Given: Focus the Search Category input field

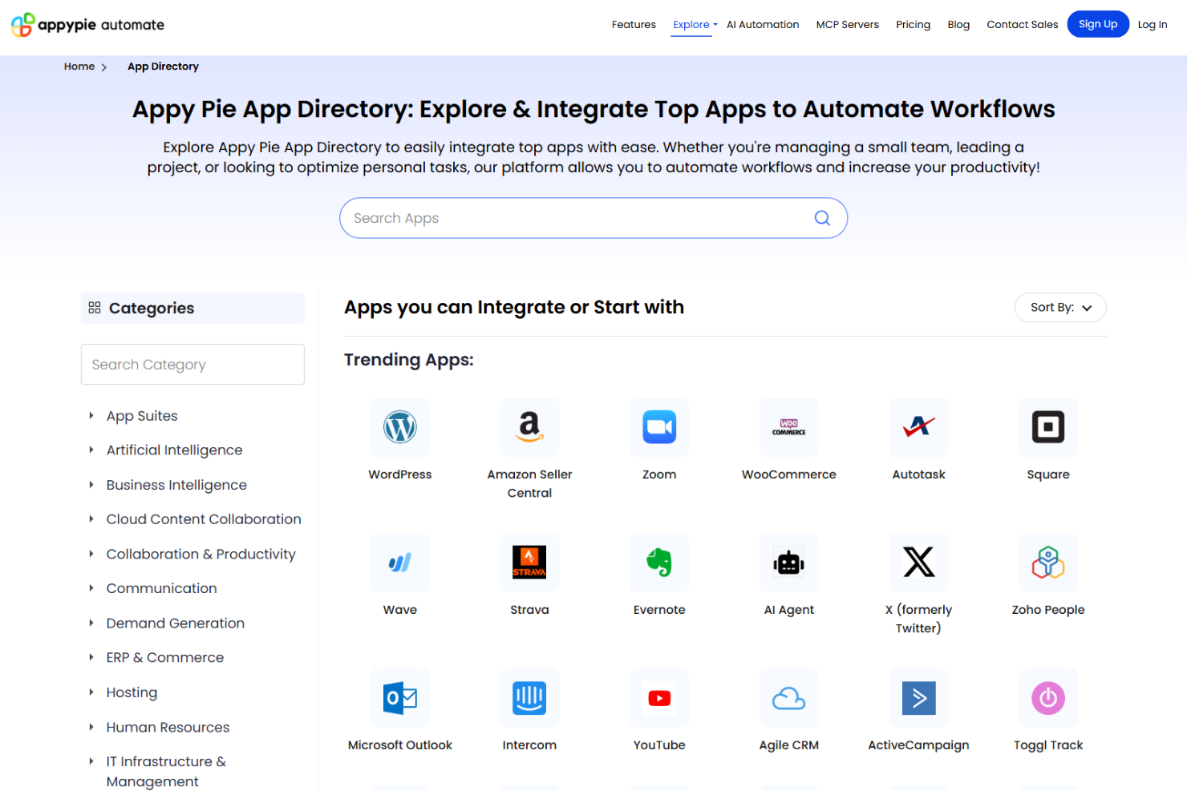Looking at the screenshot, I should [x=192, y=365].
